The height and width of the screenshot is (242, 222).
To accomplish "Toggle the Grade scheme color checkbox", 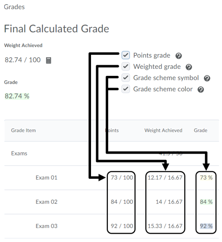I will point(125,89).
